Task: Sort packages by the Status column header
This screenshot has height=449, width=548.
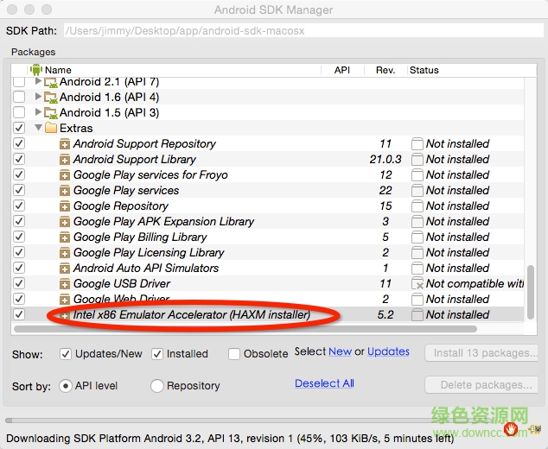Action: point(424,70)
